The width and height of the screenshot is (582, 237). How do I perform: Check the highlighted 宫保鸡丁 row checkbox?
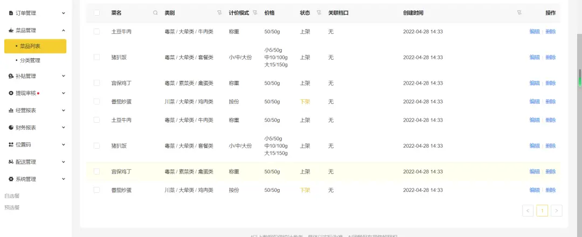96,172
